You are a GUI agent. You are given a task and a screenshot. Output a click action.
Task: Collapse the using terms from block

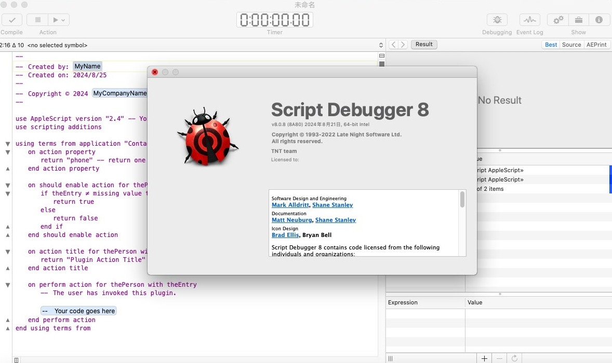point(7,144)
